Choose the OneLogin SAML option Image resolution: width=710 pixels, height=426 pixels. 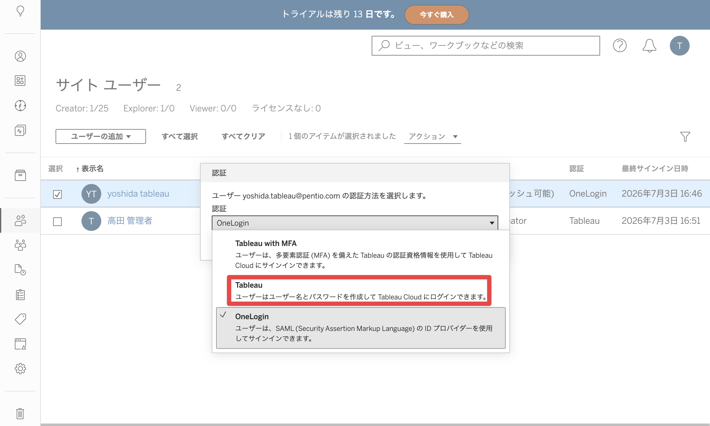(361, 328)
